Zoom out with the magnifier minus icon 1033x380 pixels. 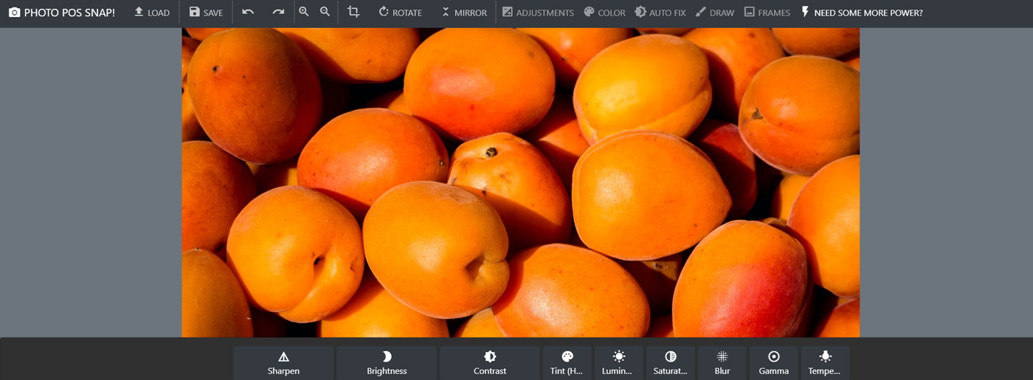(325, 13)
